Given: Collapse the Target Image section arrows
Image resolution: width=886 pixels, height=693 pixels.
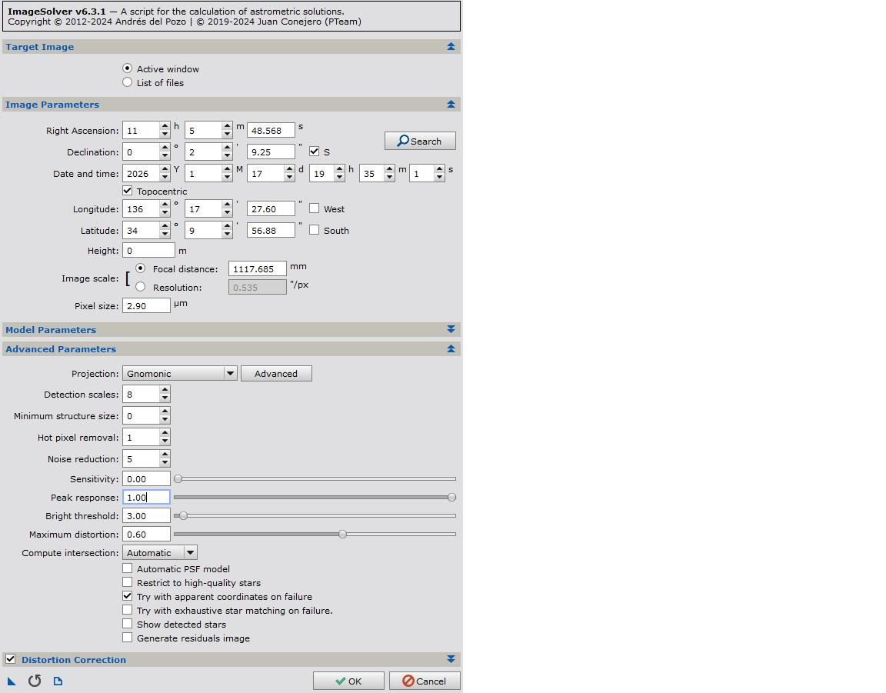Looking at the screenshot, I should click(451, 47).
